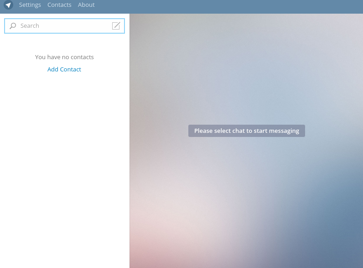
Task: Click the "You have no contacts" text
Action: pyautogui.click(x=64, y=57)
